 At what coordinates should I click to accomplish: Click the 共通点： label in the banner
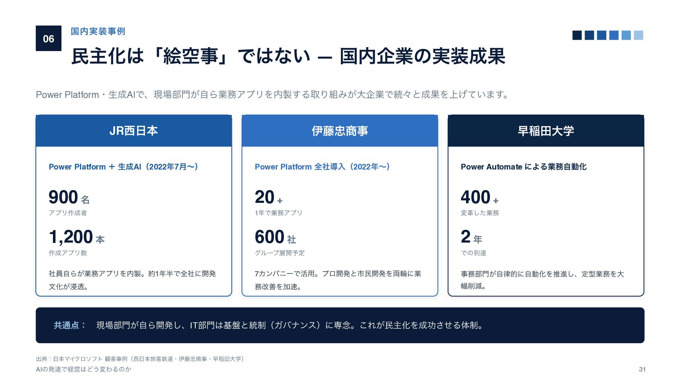(x=70, y=325)
